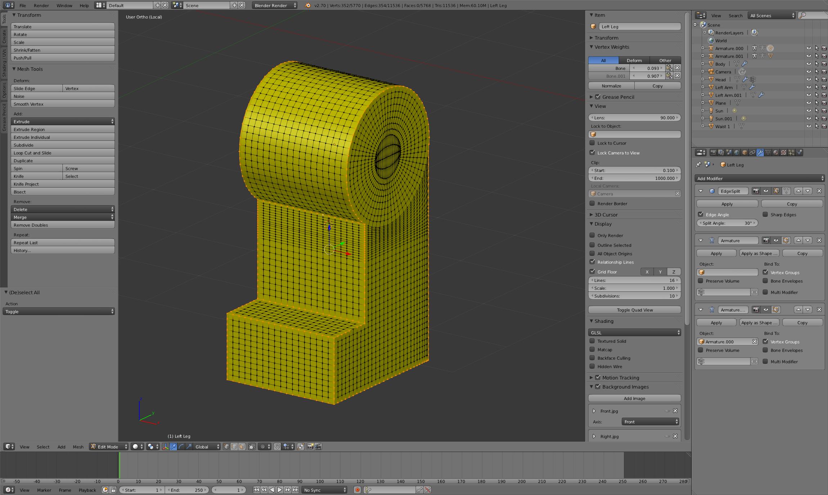
Task: Open the Mesh menu in 3D header
Action: coord(78,447)
